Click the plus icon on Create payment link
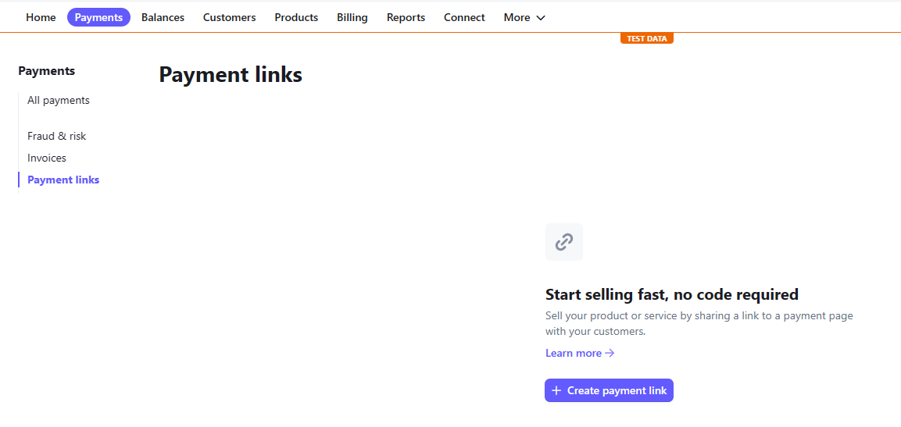Image resolution: width=901 pixels, height=427 pixels. coord(556,390)
